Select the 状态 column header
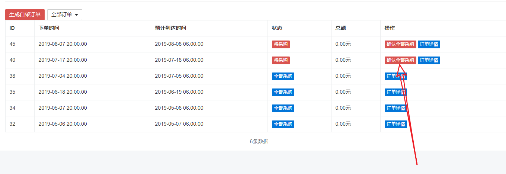The width and height of the screenshot is (506, 174). 277,28
